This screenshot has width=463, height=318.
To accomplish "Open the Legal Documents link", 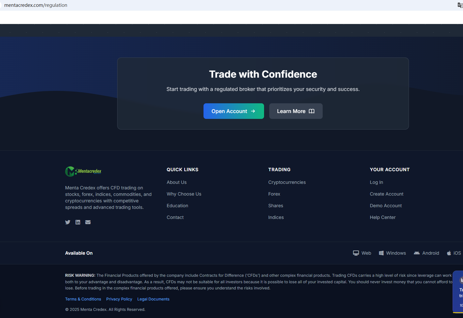I will [153, 299].
